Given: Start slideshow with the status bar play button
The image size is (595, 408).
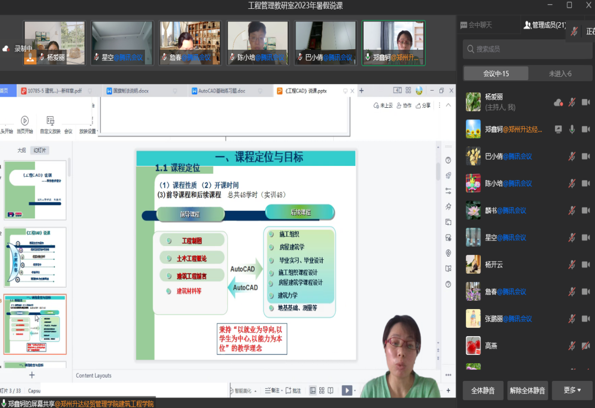Looking at the screenshot, I should (x=346, y=390).
